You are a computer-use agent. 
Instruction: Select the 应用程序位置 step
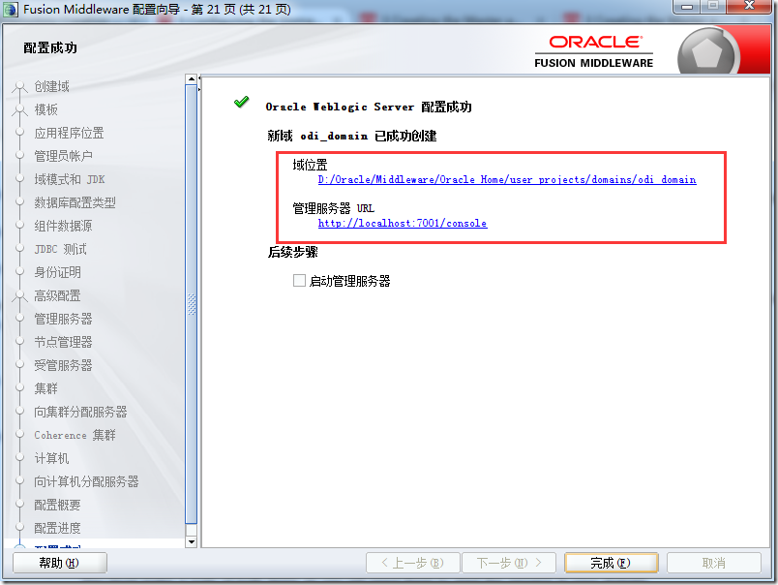(69, 133)
